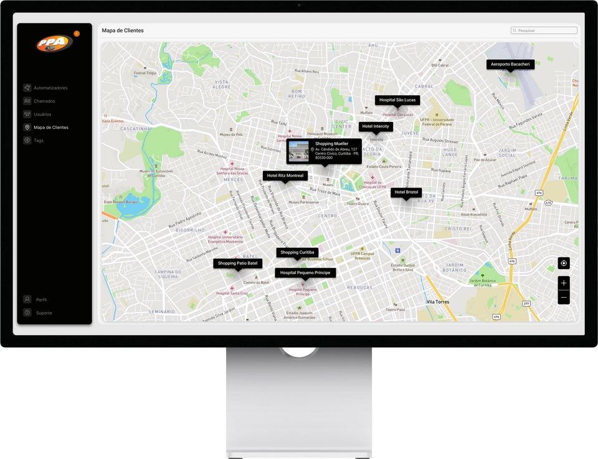Click the PPA logo in sidebar
The image size is (598, 459).
tap(54, 43)
